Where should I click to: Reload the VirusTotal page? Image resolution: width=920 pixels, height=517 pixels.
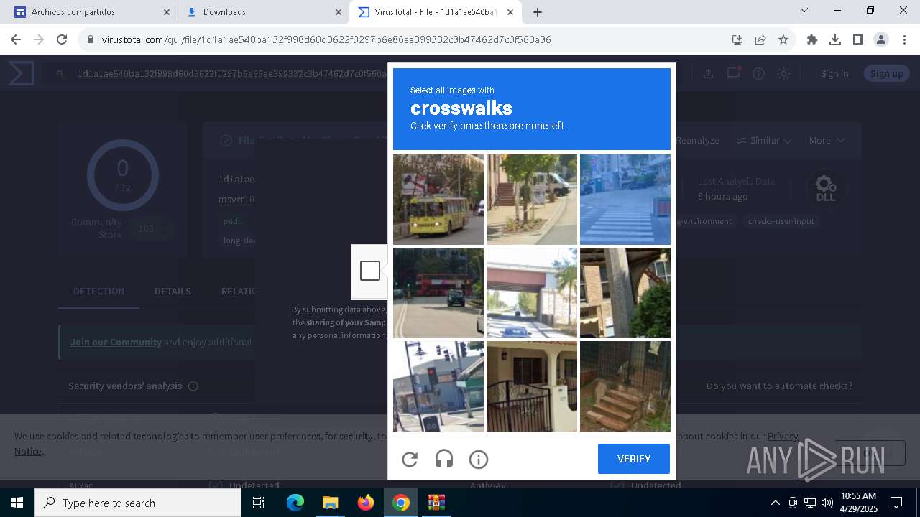(62, 39)
